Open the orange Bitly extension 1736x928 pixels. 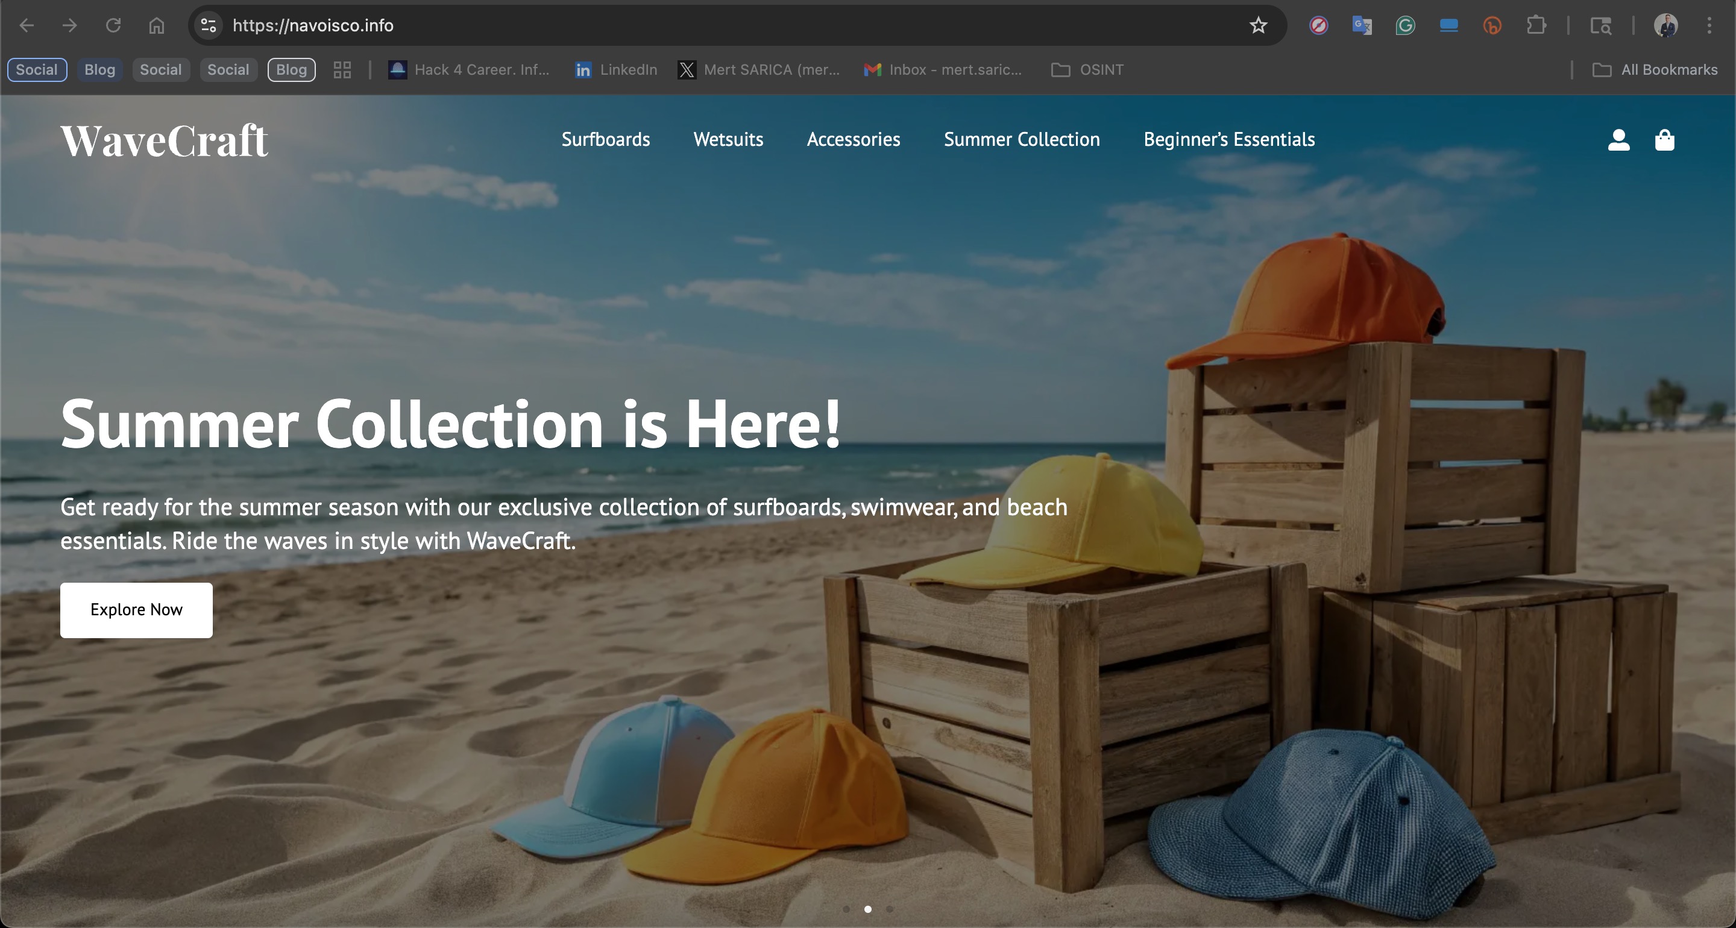tap(1492, 25)
